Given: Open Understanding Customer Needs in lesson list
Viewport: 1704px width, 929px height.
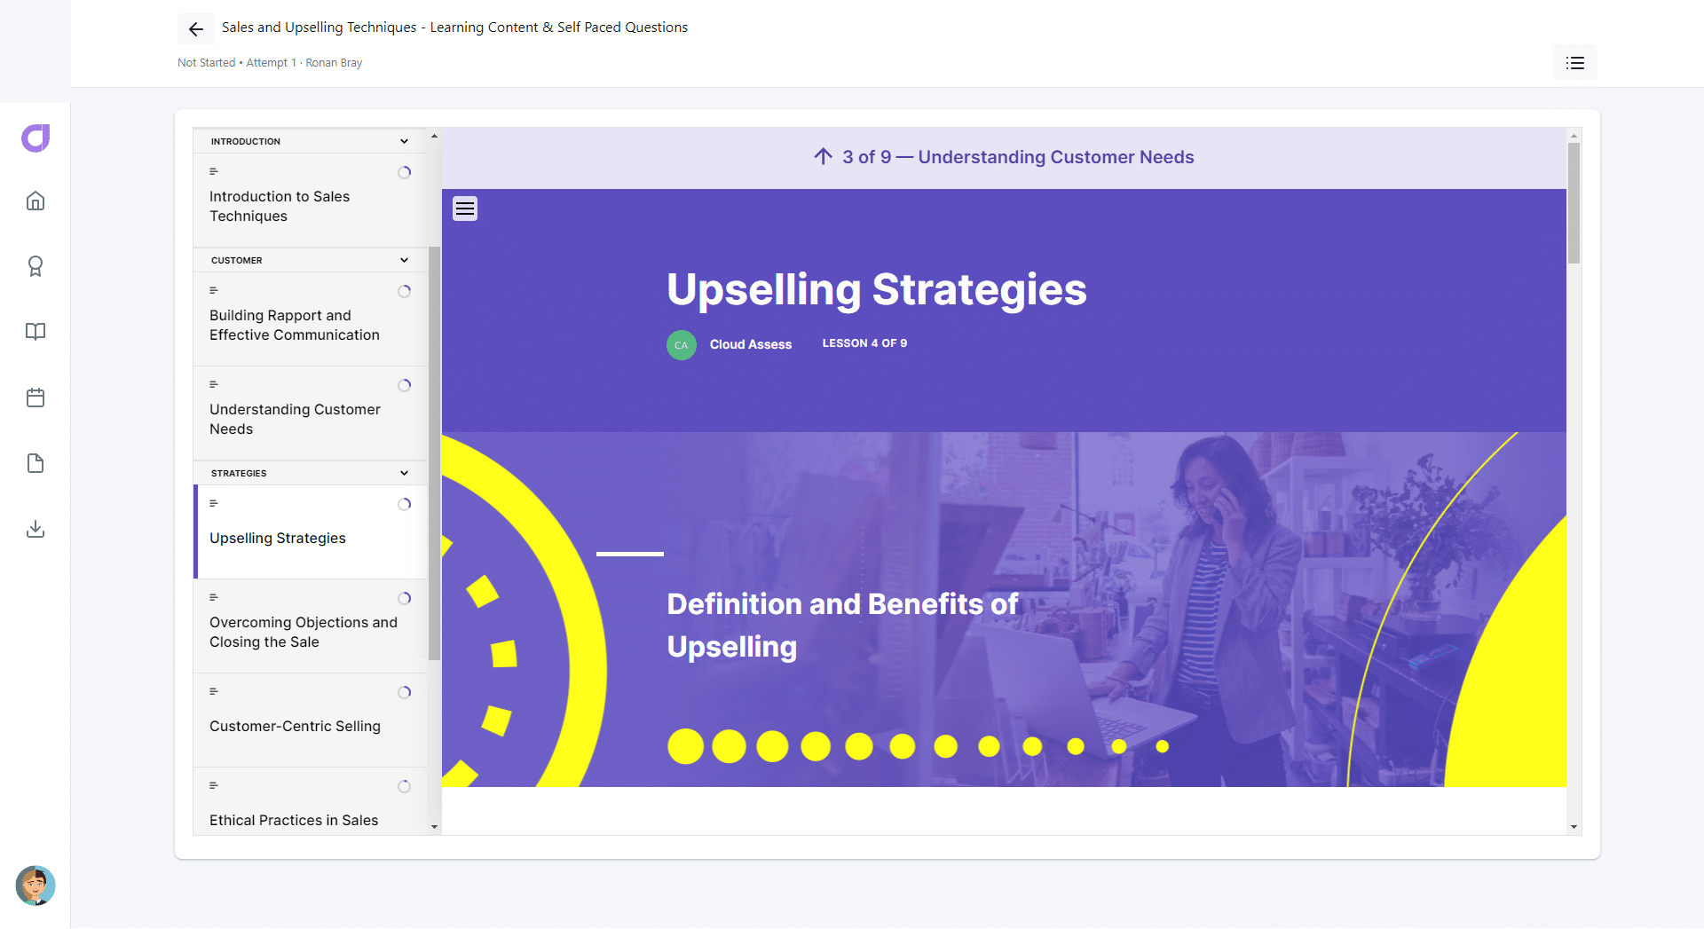Looking at the screenshot, I should pos(310,413).
